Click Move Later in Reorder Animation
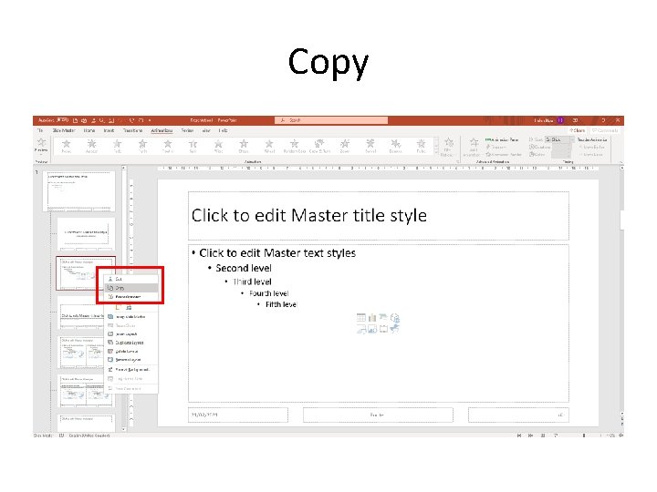This screenshot has height=492, width=657. (590, 154)
